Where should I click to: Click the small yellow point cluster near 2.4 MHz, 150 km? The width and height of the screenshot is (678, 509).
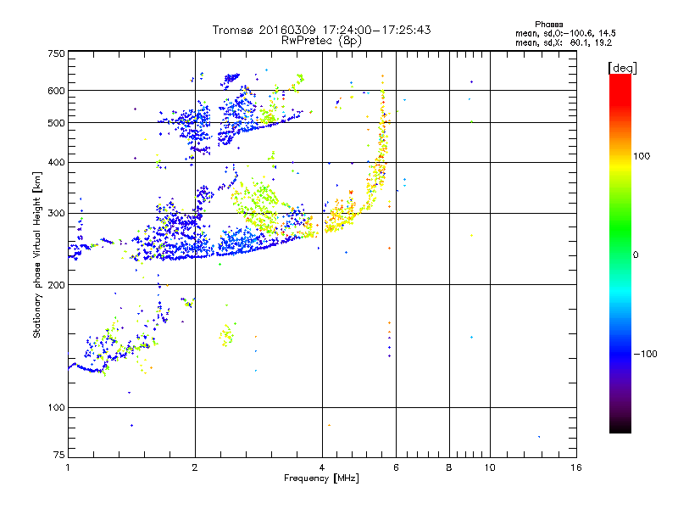[x=226, y=335]
